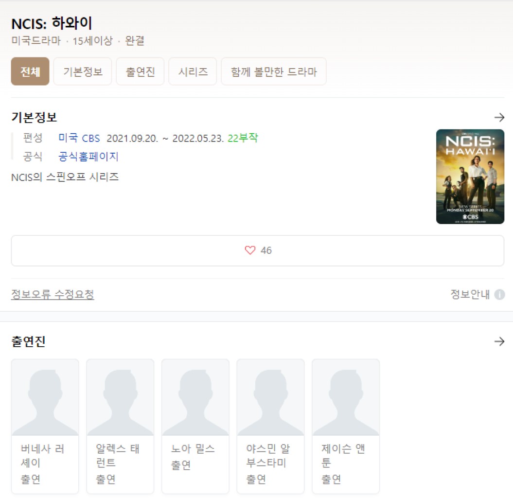
Task: Expand 기본정보 section with arrow icon
Action: coord(499,117)
